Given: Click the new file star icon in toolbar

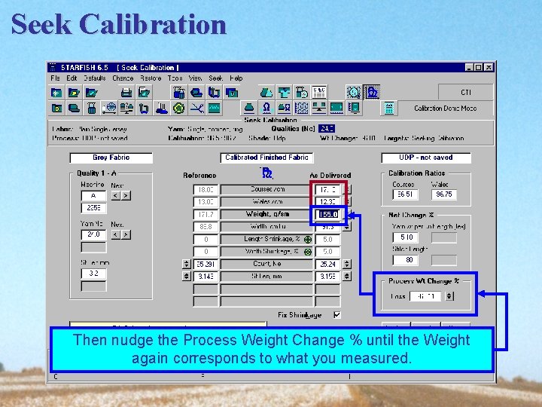Looking at the screenshot, I should point(56,93).
